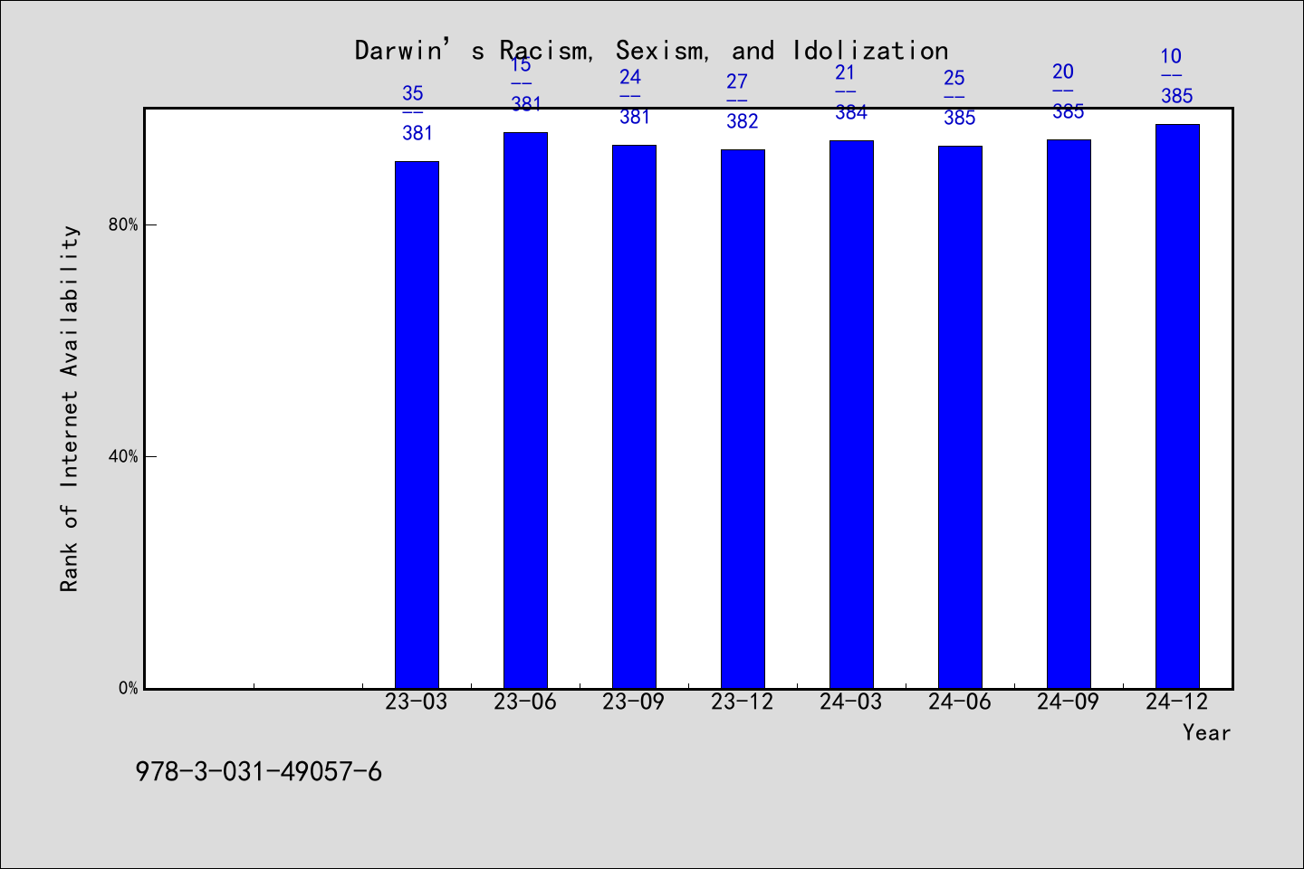Viewport: 1304px width, 869px height.
Task: Click the '27 -- 382' value label
Action: point(743,101)
